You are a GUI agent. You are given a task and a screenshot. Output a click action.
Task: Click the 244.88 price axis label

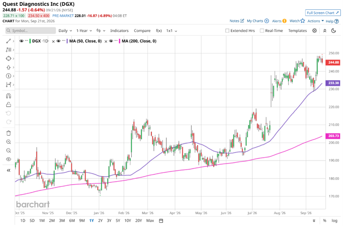(333, 62)
